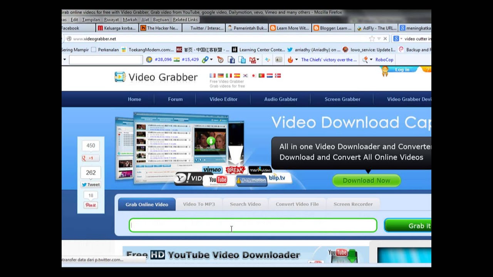Click the red swirl toolbar icon
This screenshot has width=493, height=277.
220,60
